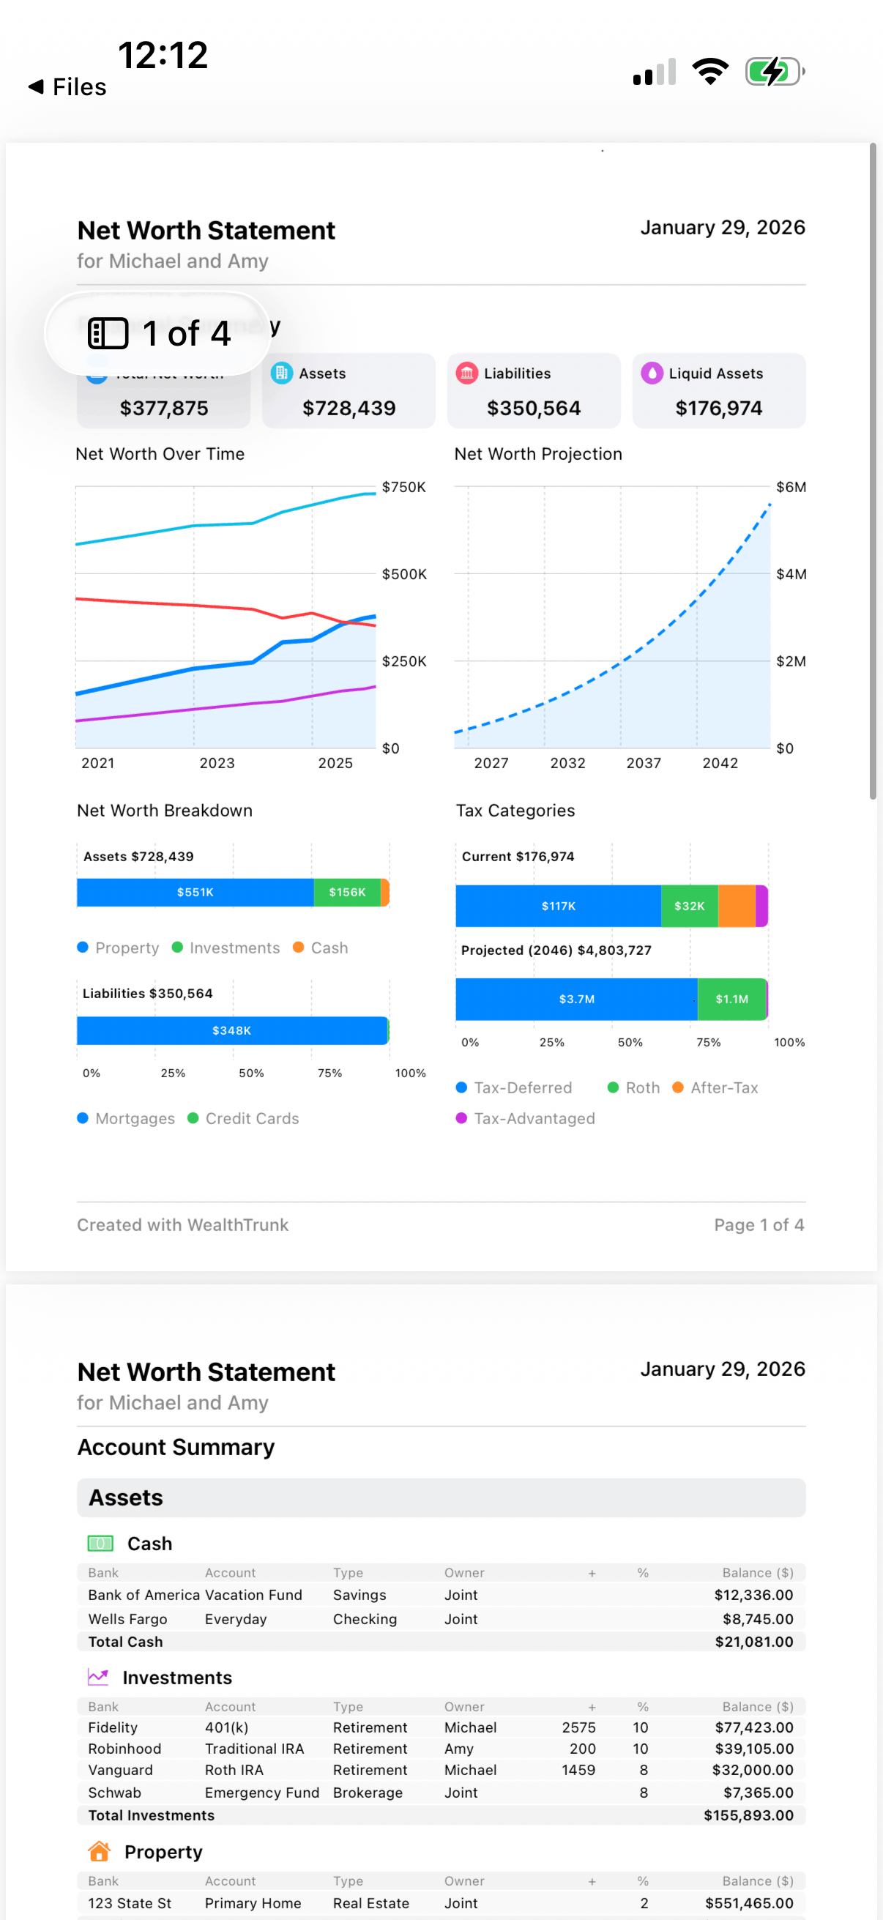
Task: Select the Fidelity 401(k) row
Action: point(440,1727)
